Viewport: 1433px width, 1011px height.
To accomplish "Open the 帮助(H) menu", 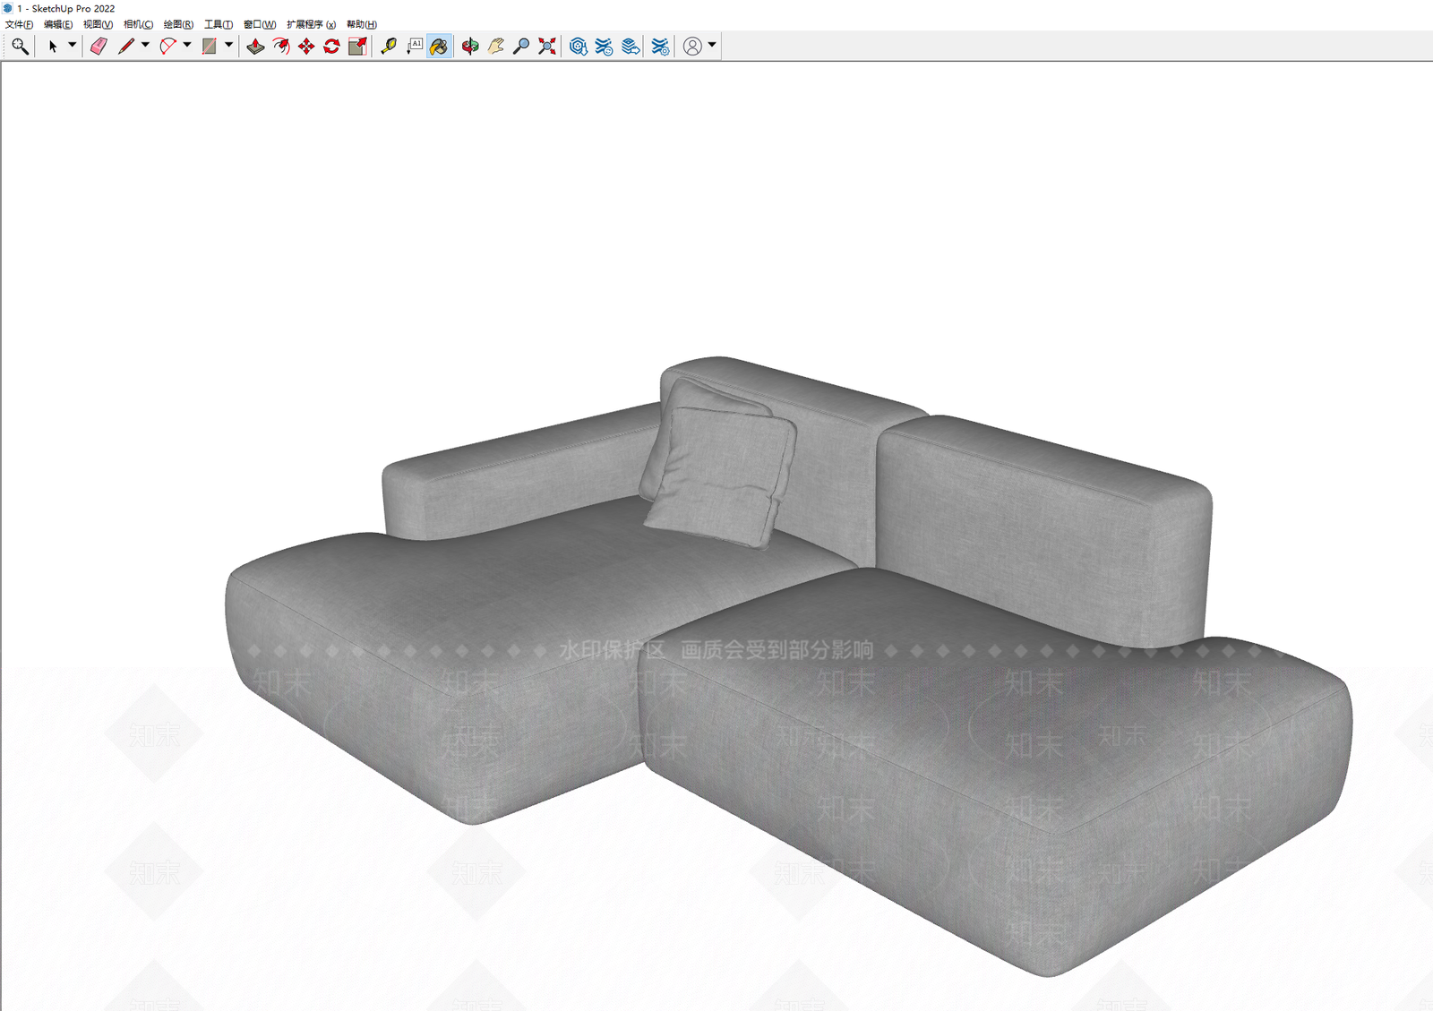I will pos(362,24).
